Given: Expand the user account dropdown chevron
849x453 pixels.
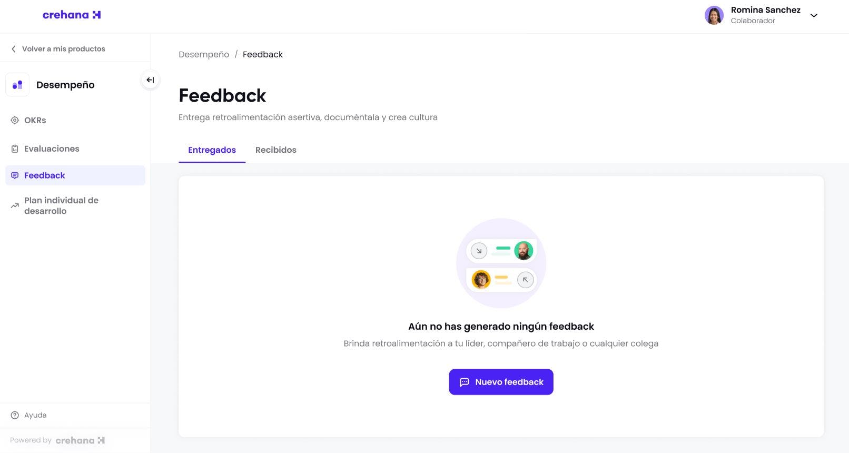Looking at the screenshot, I should (x=814, y=15).
